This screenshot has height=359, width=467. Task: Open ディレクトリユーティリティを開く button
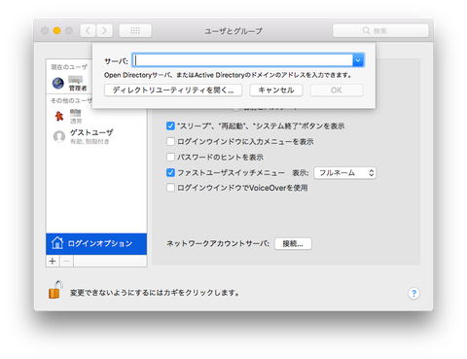173,90
